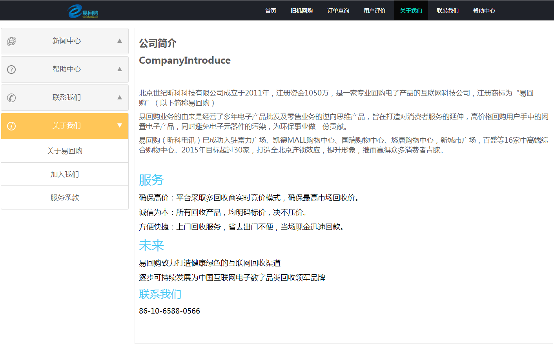The width and height of the screenshot is (554, 345).
Task: Open 帮助中心 in the top navigation
Action: click(x=484, y=11)
